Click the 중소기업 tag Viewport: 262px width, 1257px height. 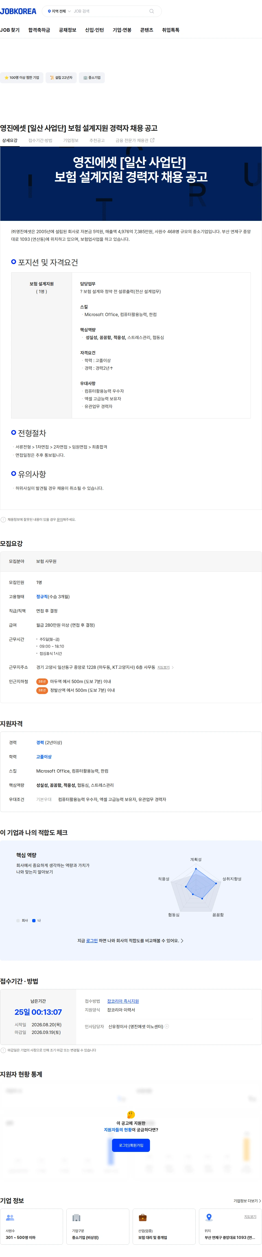91,77
